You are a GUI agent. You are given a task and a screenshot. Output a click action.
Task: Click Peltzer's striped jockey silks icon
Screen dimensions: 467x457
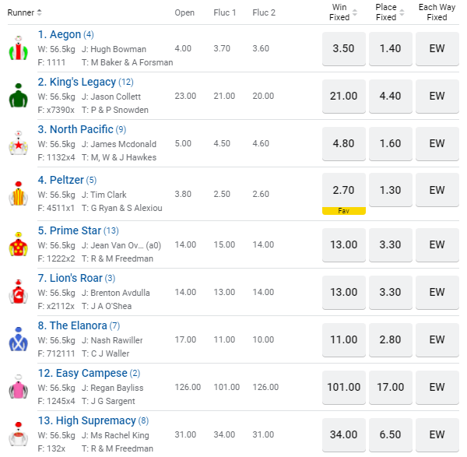[17, 193]
